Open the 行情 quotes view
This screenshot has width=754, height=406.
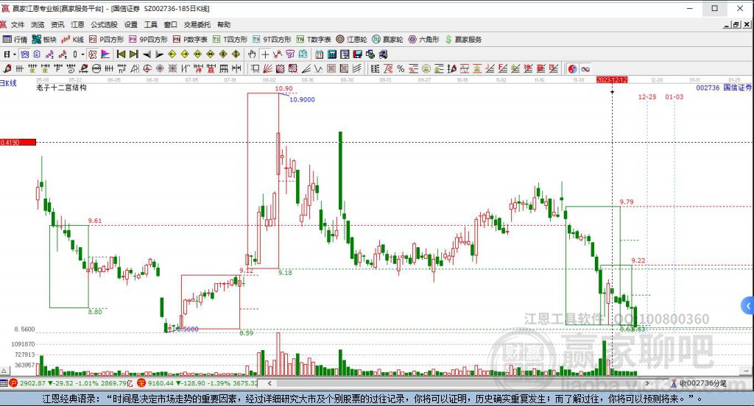(15, 40)
